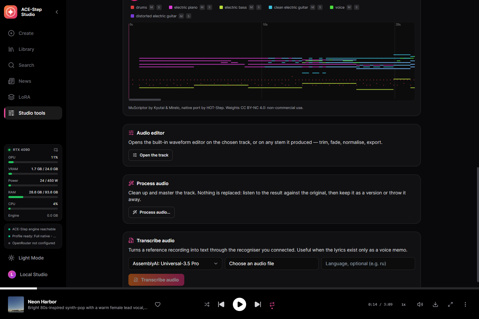Mute the electric piano stem
479x319 pixels.
(202, 7)
